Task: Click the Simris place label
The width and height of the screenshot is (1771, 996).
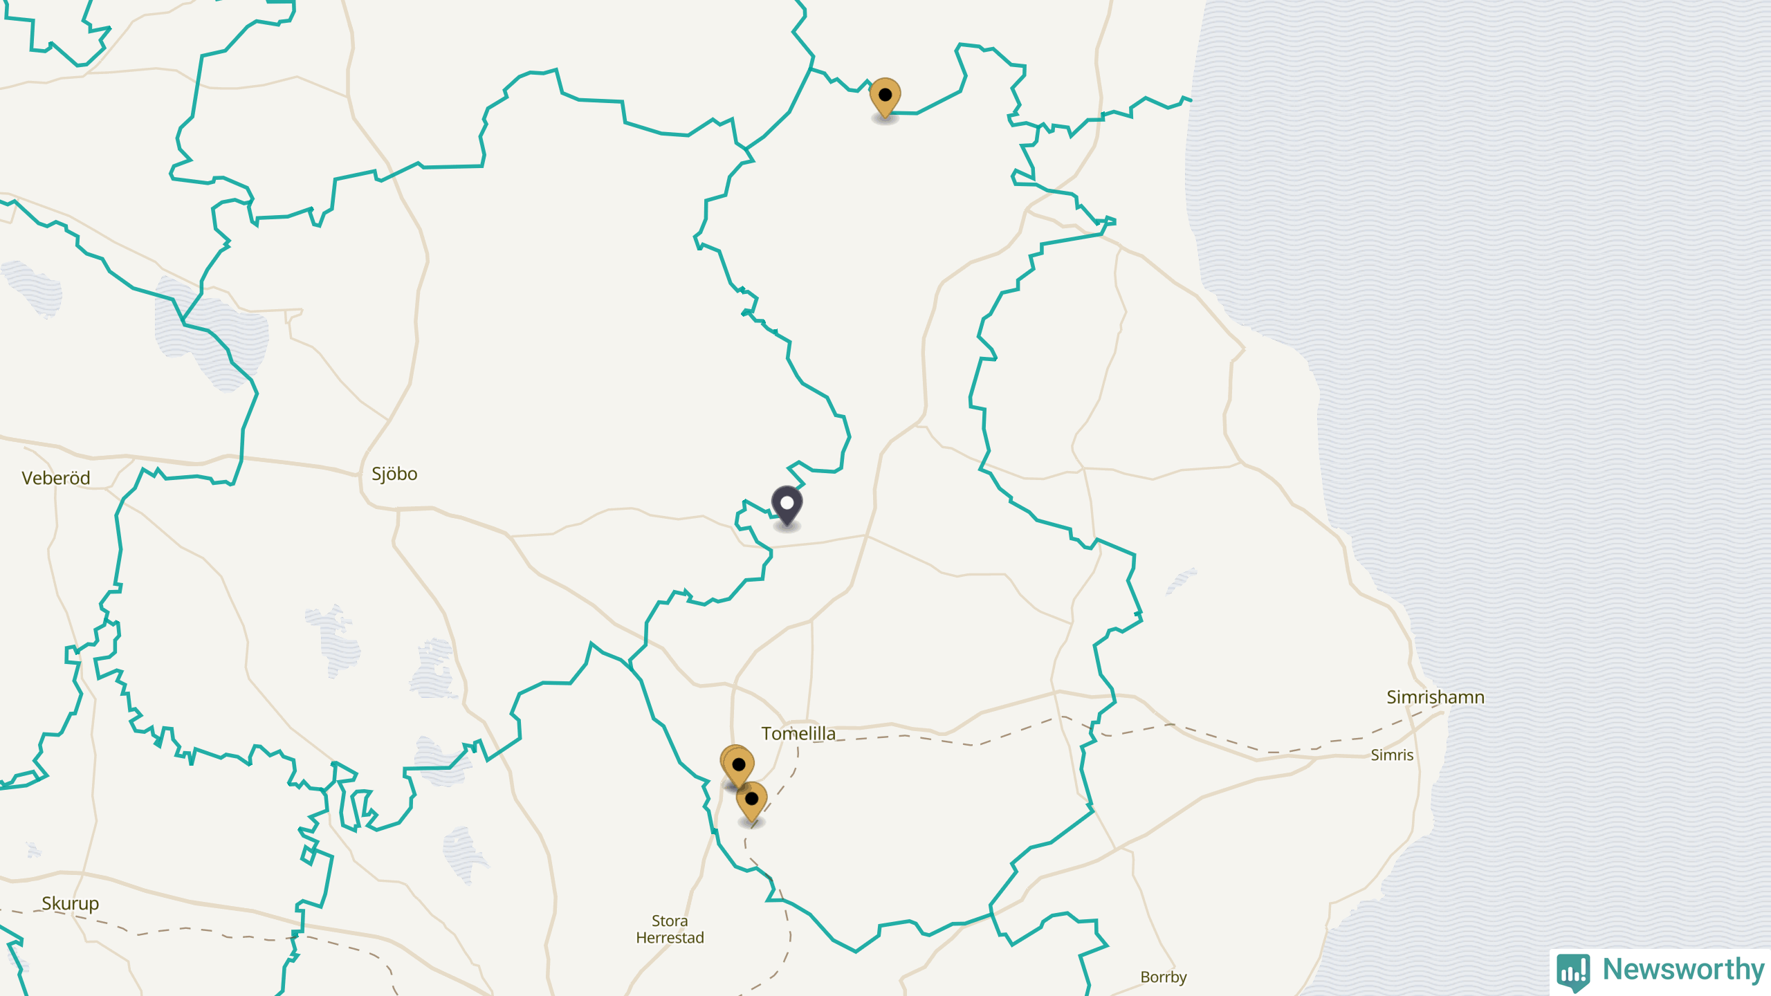Action: [1392, 755]
